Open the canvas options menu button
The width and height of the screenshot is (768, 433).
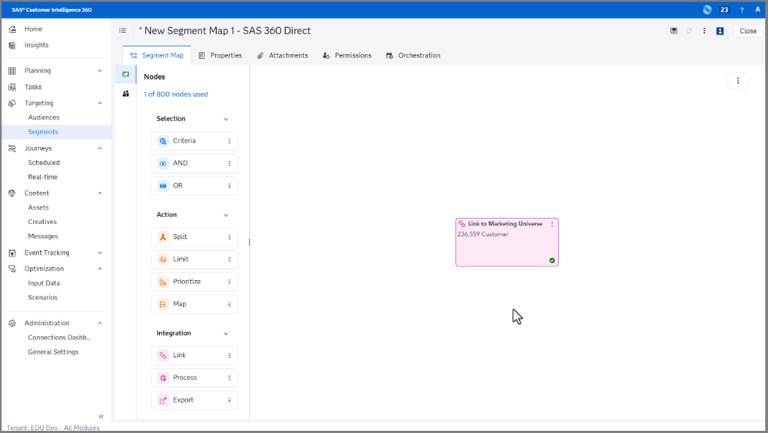coord(737,81)
